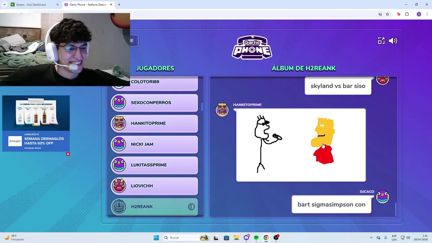This screenshot has width=432, height=243.
Task: Click the JUGADORES heading
Action: (x=155, y=68)
